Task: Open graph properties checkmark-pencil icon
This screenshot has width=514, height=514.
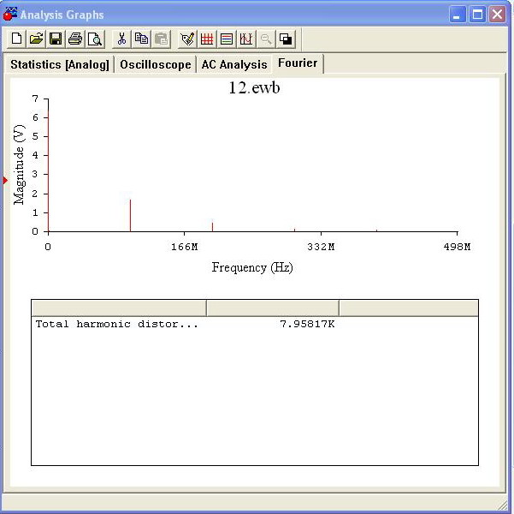Action: [x=187, y=39]
